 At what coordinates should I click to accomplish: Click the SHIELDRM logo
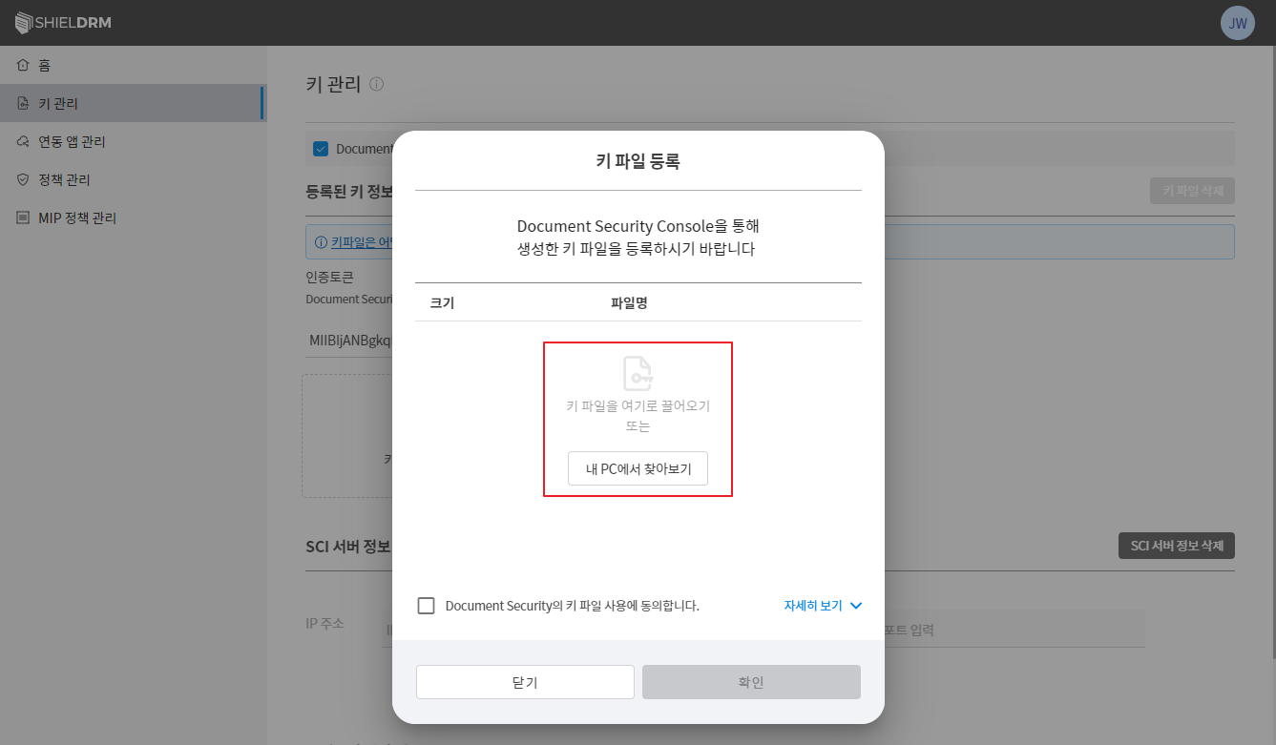point(64,22)
